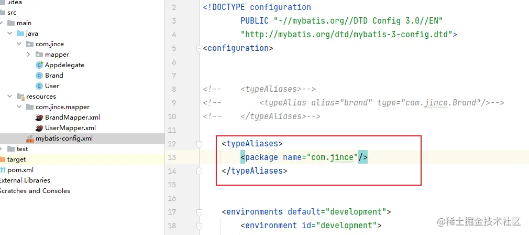Select the com.jince package
529x235 pixels.
50,44
